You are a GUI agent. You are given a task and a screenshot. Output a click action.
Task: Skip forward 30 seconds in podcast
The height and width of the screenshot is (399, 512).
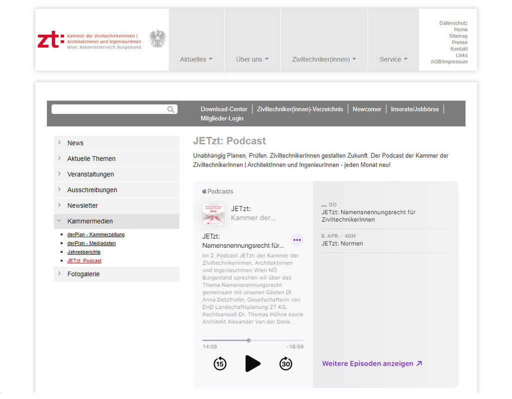coord(285,364)
